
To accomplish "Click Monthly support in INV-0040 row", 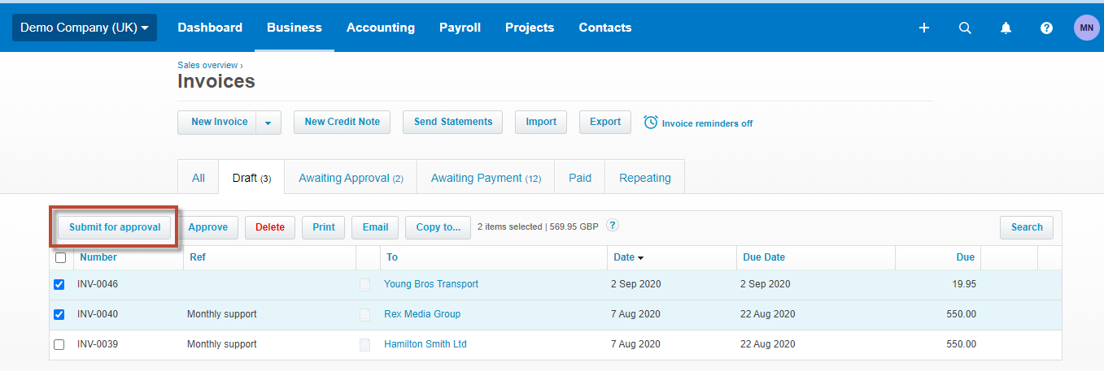I will [222, 314].
